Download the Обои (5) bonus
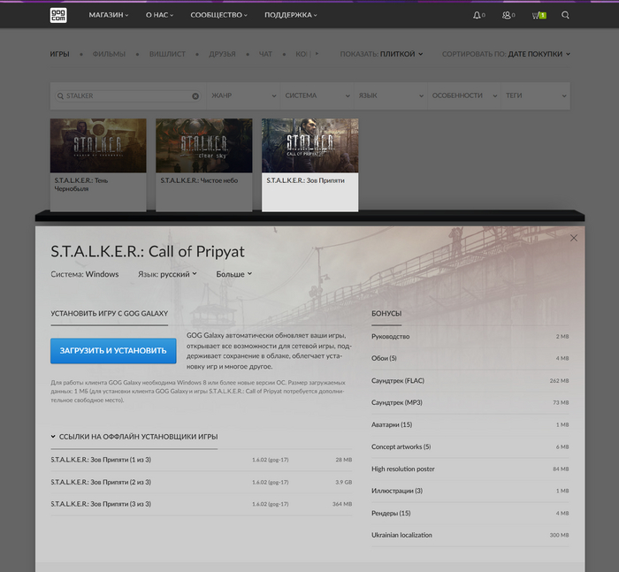Image resolution: width=619 pixels, height=572 pixels. (x=470, y=358)
